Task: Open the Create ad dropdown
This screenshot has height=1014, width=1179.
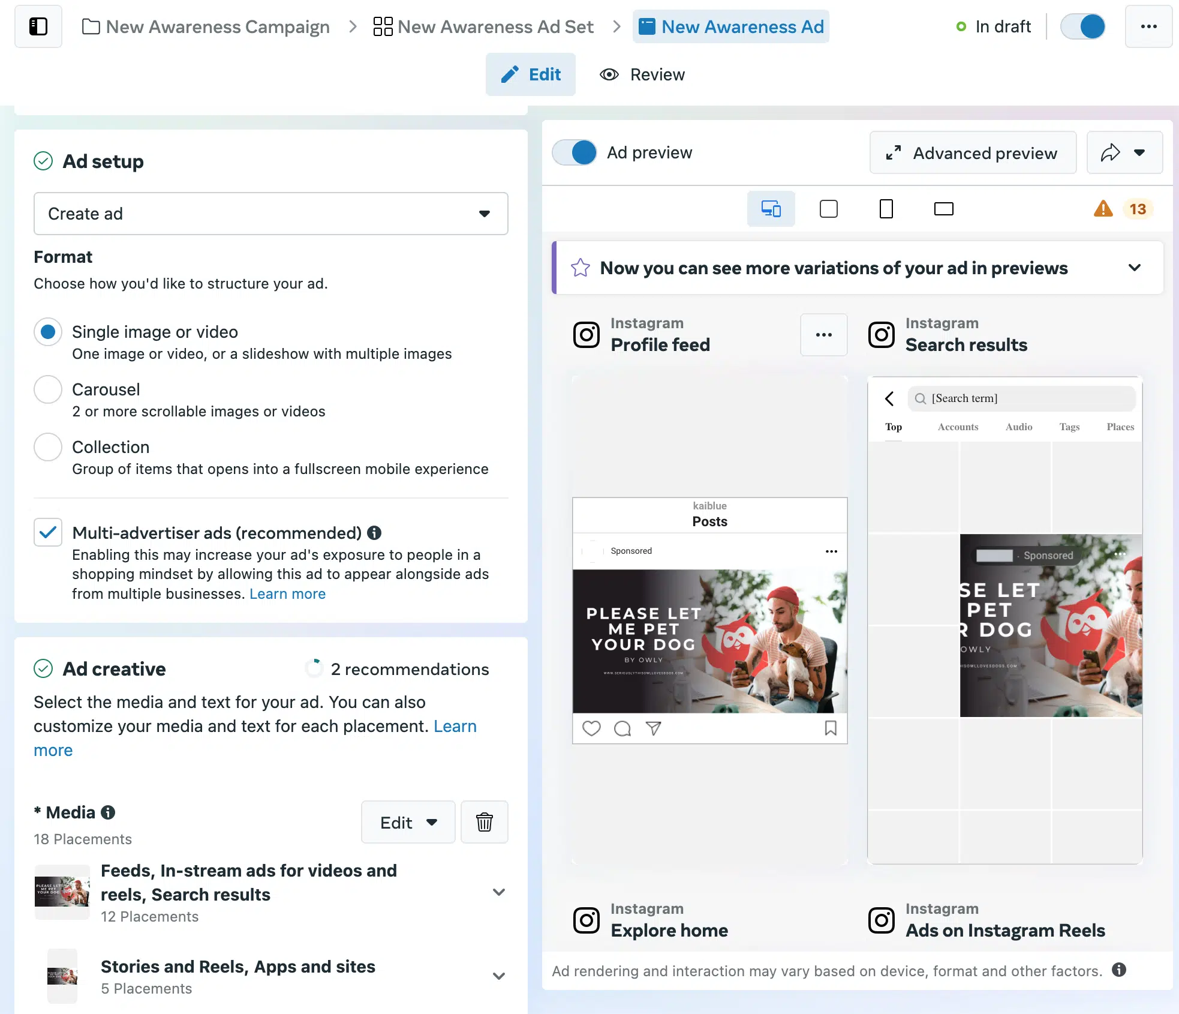Action: pos(270,214)
